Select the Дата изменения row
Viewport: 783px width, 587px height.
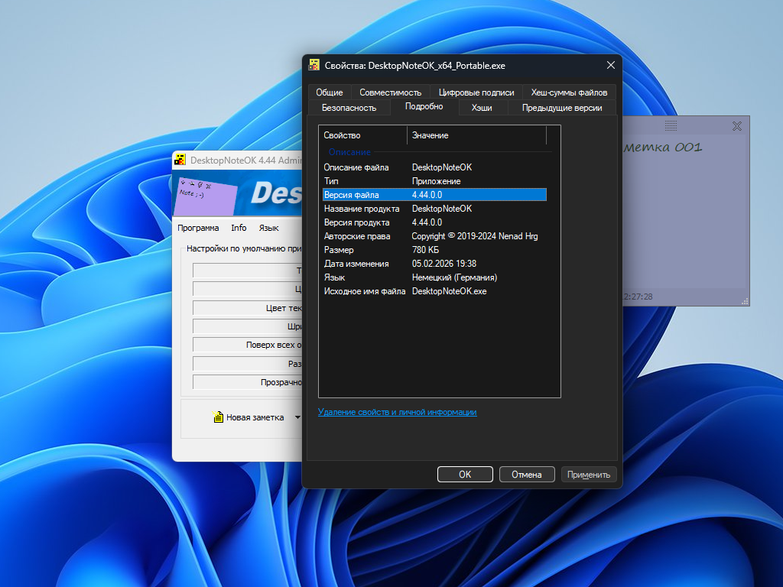434,264
